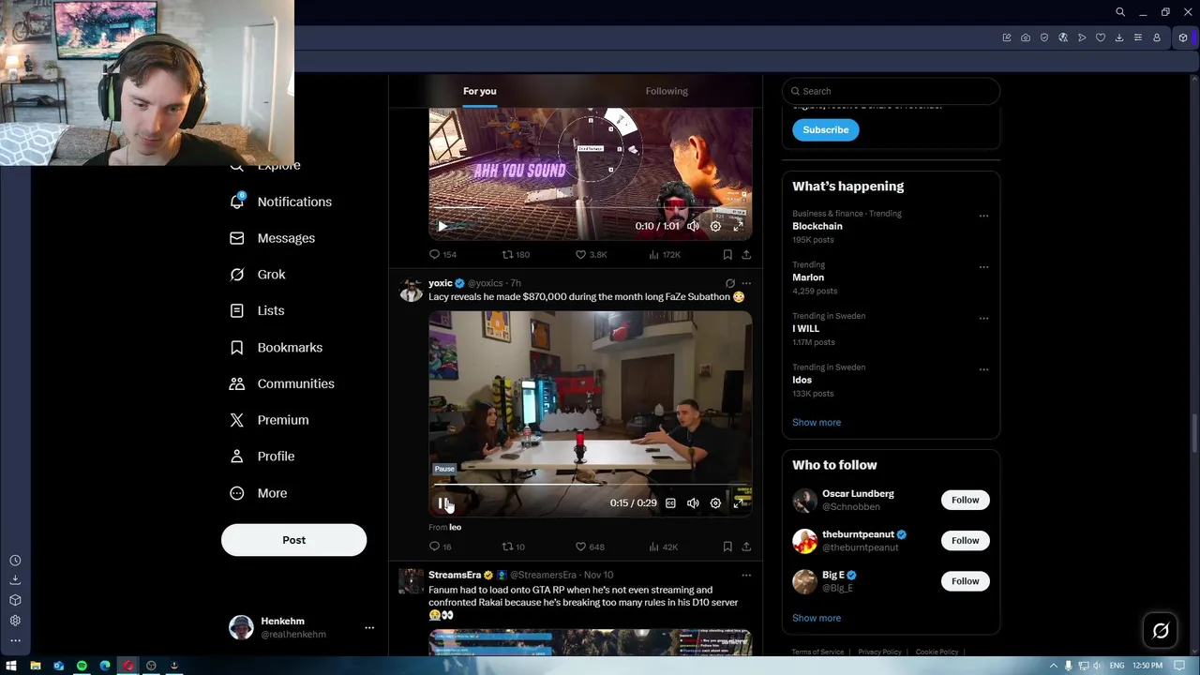Share yoxic's Lacy post
The image size is (1200, 675).
tap(746, 547)
